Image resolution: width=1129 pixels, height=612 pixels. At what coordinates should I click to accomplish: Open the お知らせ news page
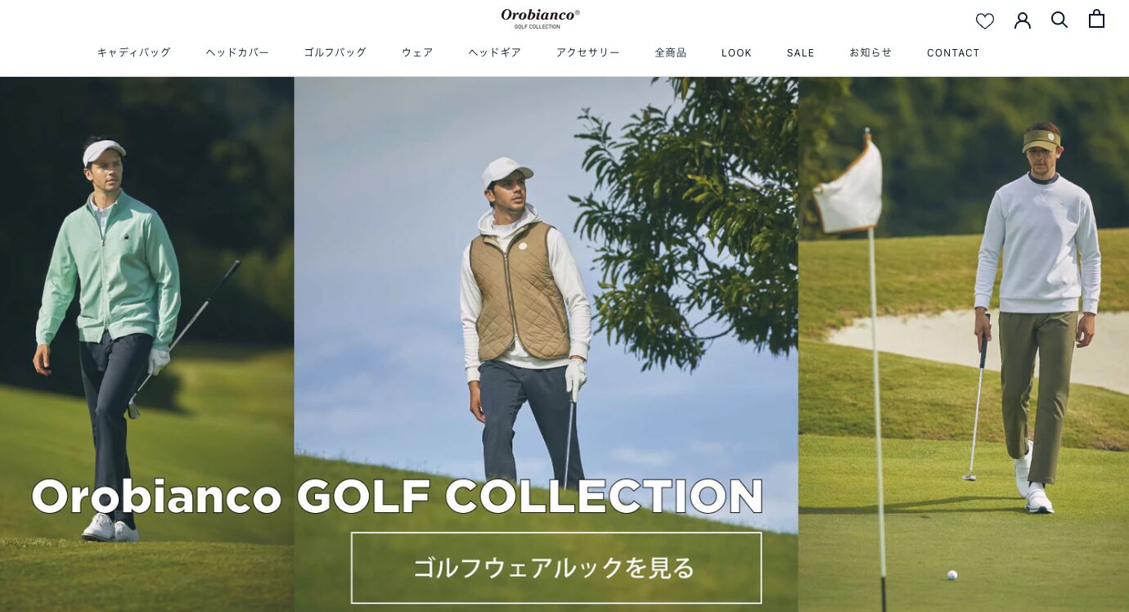pos(870,52)
